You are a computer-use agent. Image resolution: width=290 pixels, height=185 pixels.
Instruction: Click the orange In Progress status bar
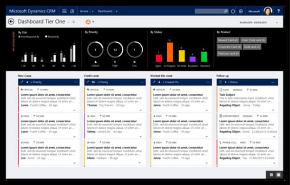(x=170, y=52)
